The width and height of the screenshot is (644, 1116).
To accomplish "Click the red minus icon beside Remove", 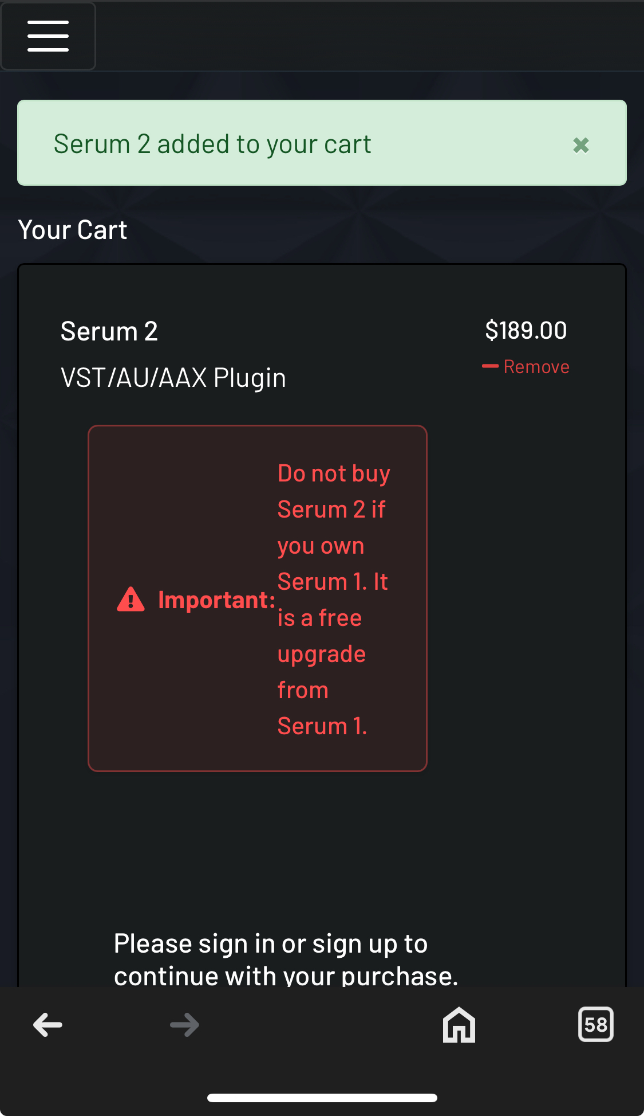I will tap(490, 366).
